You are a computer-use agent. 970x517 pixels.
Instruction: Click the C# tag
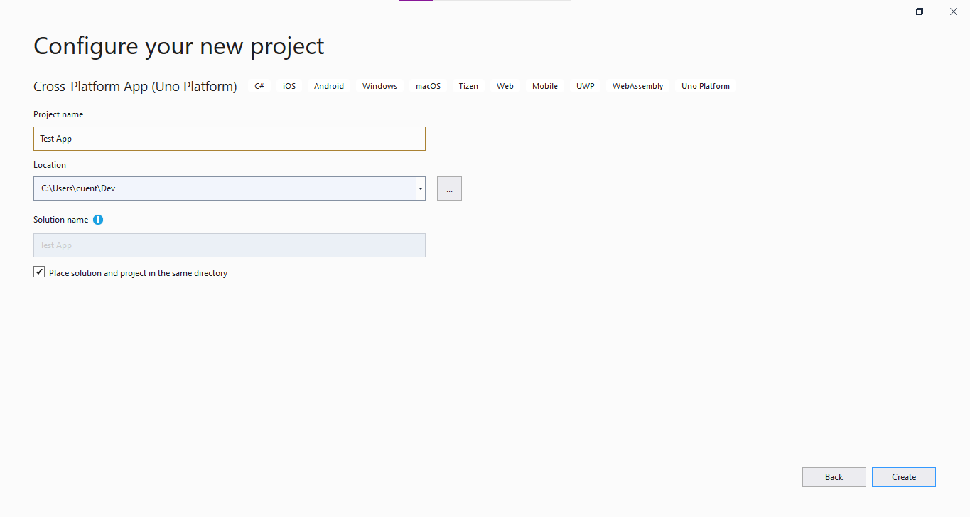coord(259,86)
